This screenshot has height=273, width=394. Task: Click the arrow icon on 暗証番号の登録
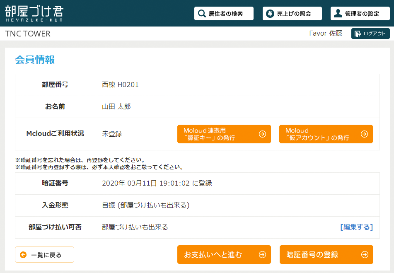[x=364, y=255]
